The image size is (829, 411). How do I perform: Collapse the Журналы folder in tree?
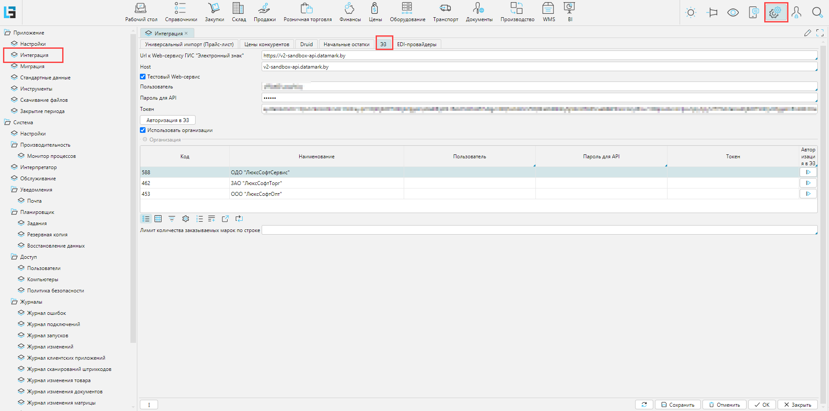click(x=14, y=302)
